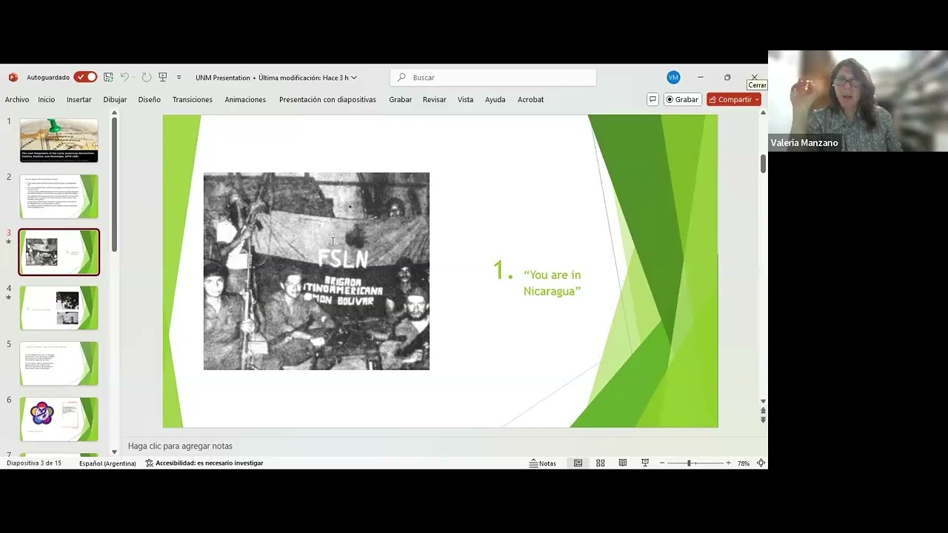Toggle the Notas pane button
The image size is (948, 533).
pos(542,463)
